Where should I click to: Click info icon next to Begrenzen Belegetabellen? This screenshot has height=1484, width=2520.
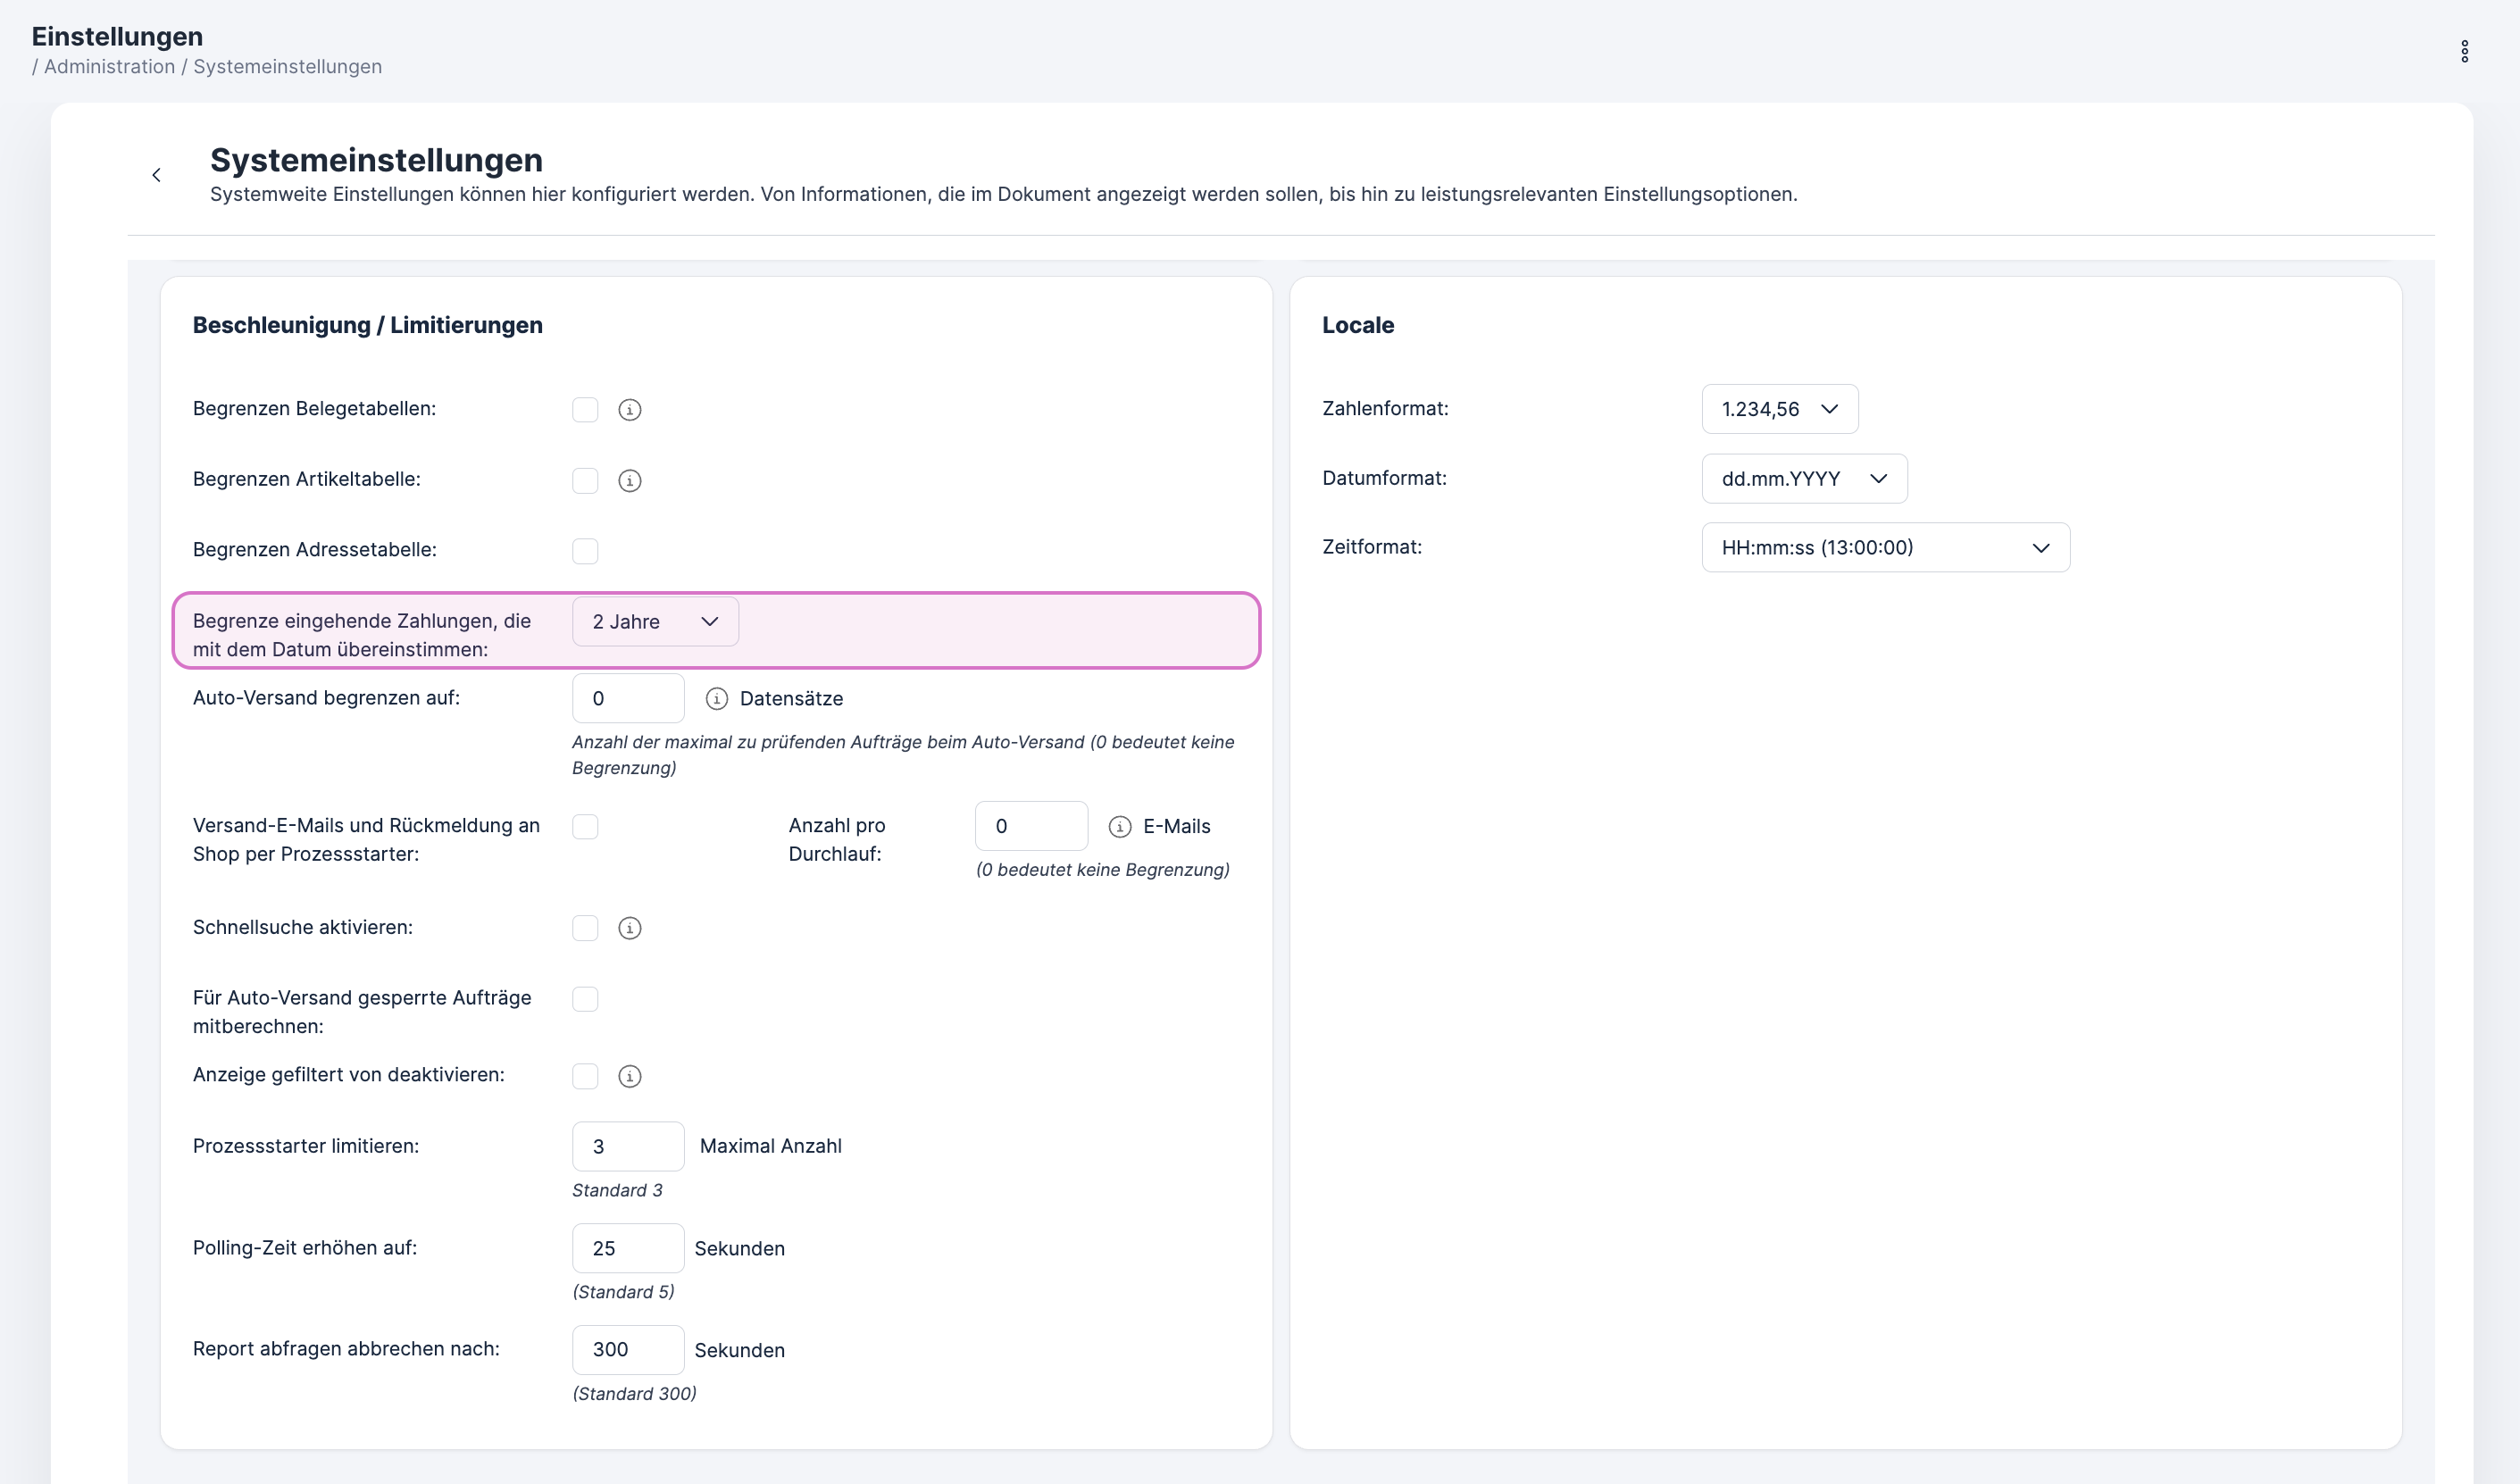(x=629, y=410)
